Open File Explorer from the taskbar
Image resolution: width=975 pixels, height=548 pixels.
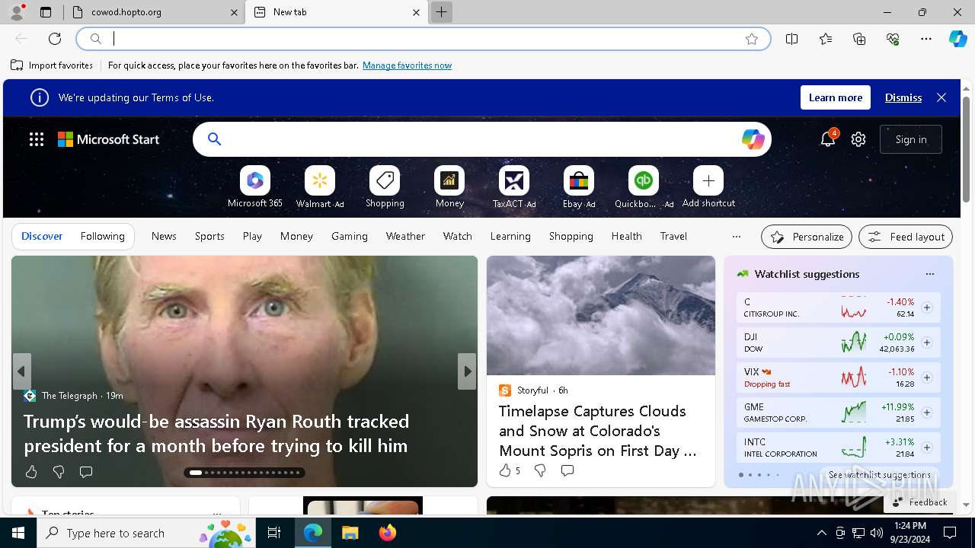pos(350,533)
